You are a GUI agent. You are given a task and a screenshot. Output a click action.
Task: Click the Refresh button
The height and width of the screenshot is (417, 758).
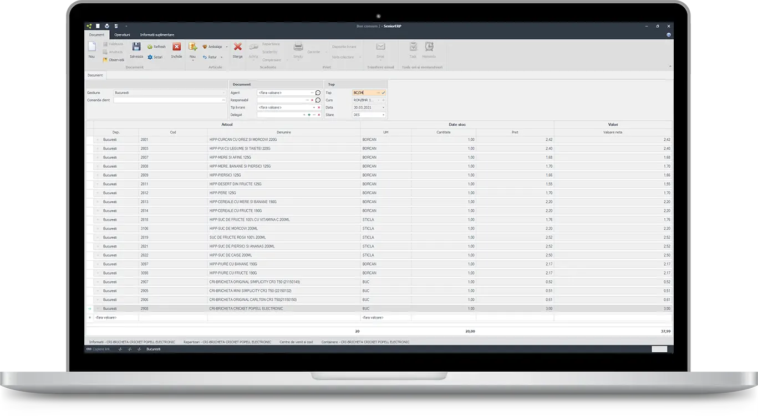(x=156, y=47)
